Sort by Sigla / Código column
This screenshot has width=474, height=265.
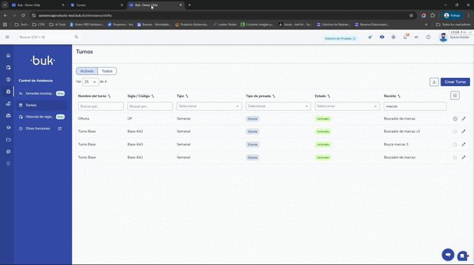pyautogui.click(x=140, y=96)
